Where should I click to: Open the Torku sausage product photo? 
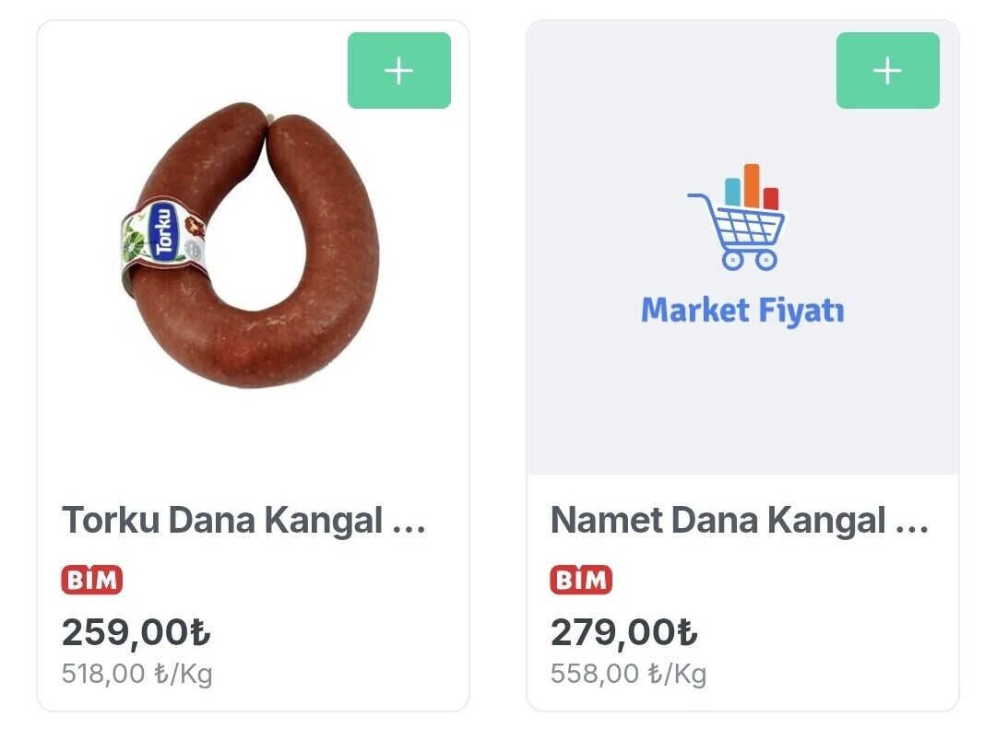click(249, 244)
